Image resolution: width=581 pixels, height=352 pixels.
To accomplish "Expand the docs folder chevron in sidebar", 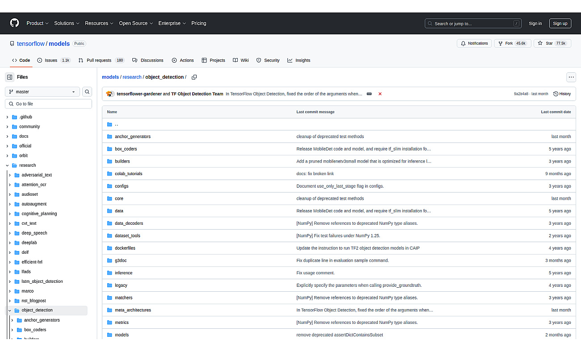I will click(7, 136).
